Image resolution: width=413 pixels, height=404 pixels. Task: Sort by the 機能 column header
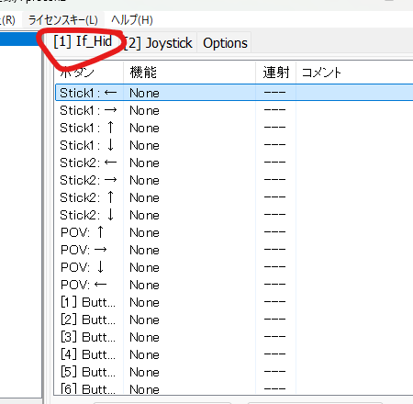point(189,73)
